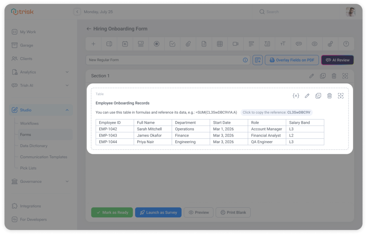Viewport: 367px width, 235px height.
Task: Expand the Governance sidebar section
Action: (x=40, y=181)
